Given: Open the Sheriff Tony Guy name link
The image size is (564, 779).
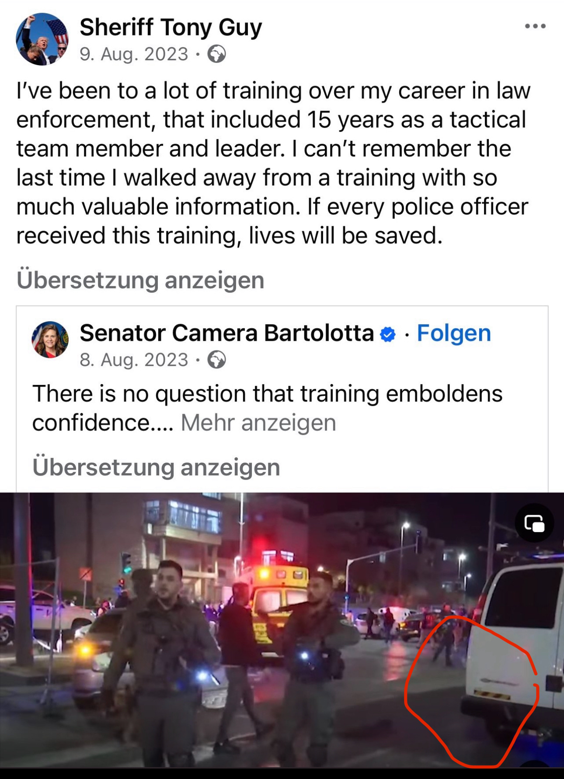Looking at the screenshot, I should (171, 27).
